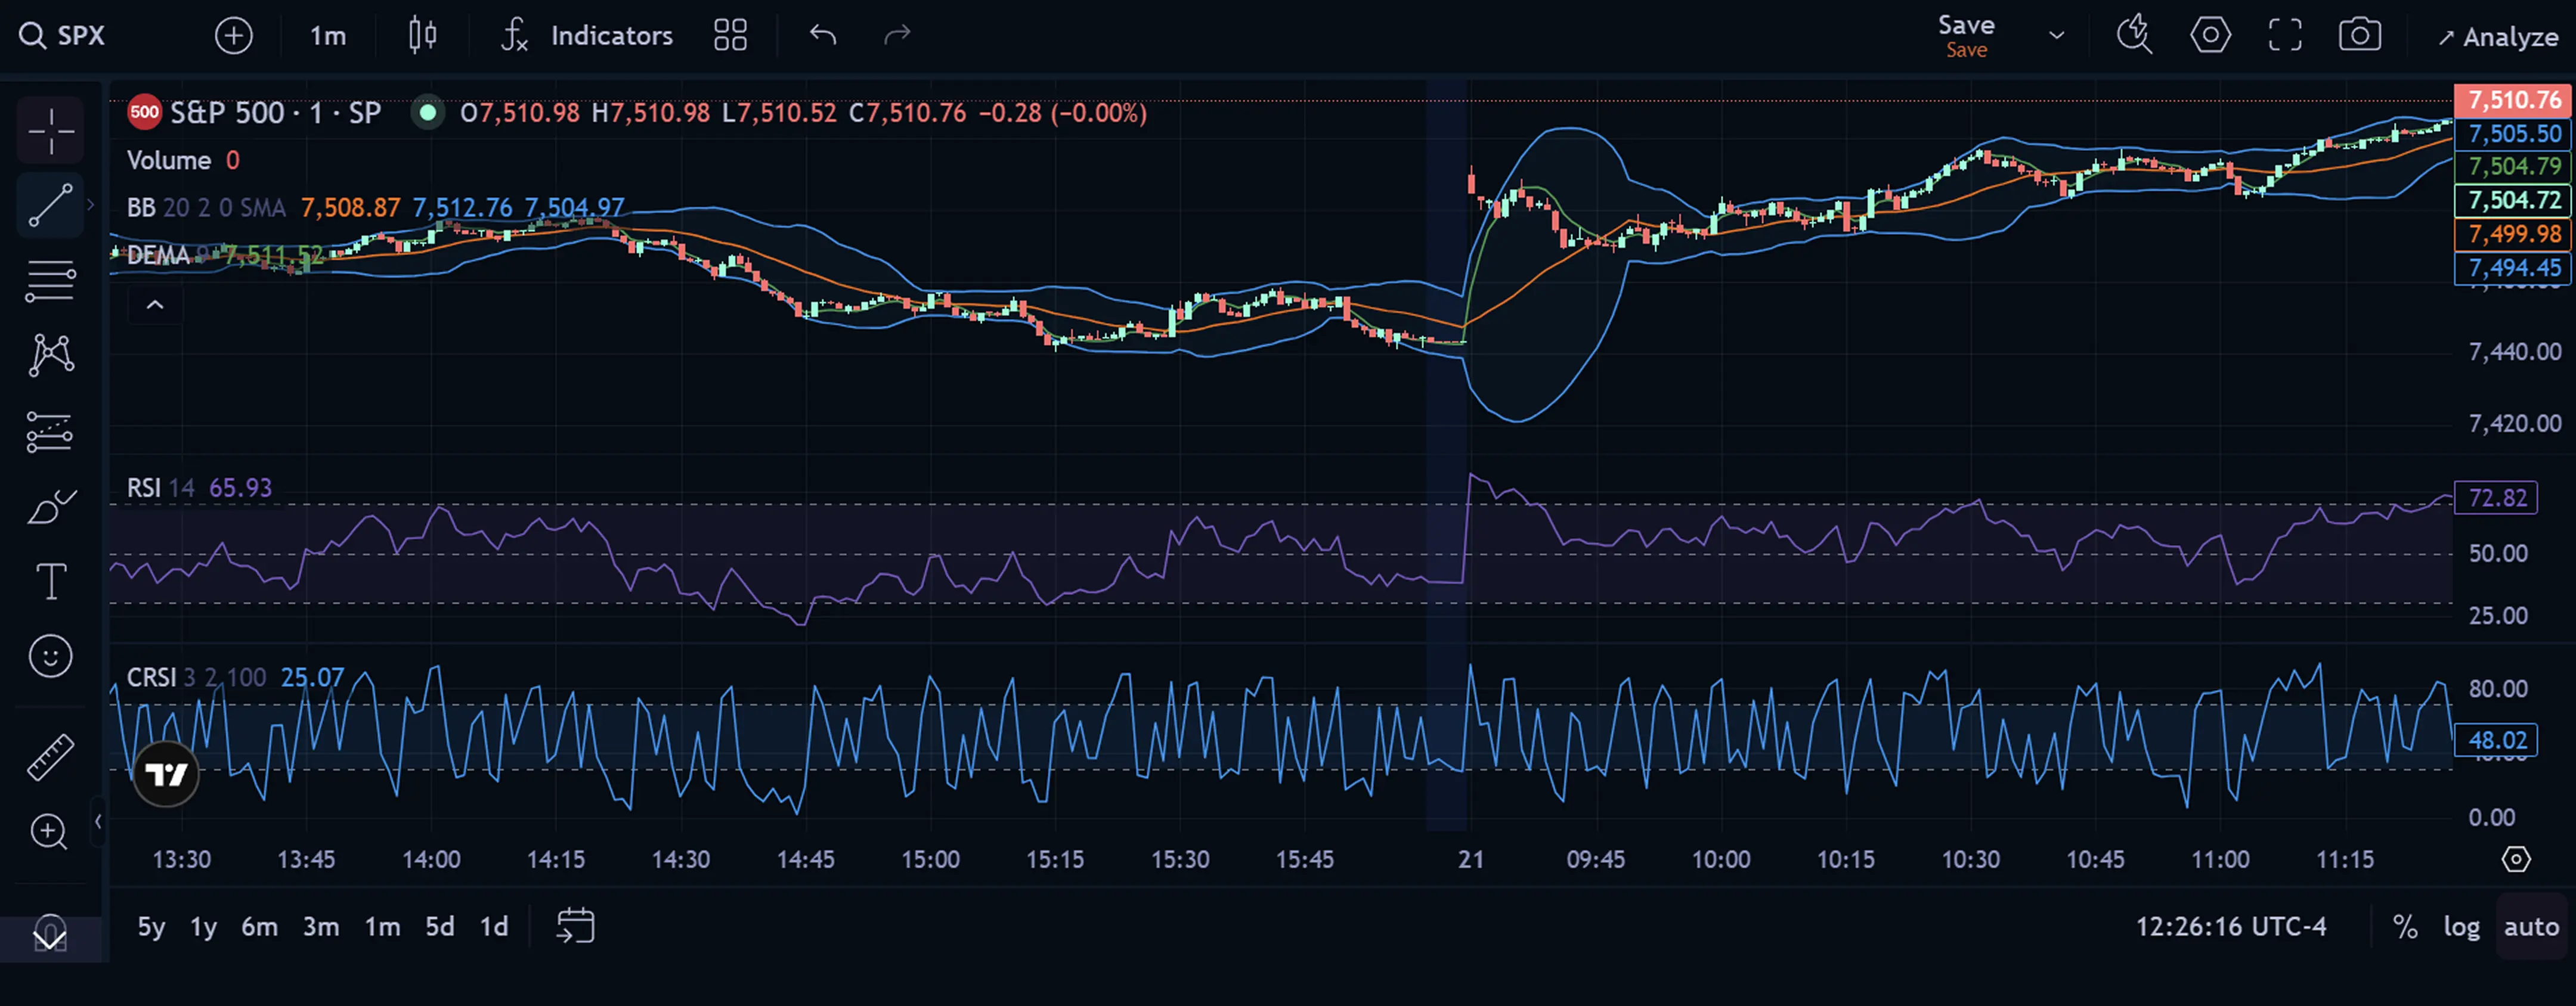
Task: Open the time axis settings gear
Action: pyautogui.click(x=2516, y=859)
